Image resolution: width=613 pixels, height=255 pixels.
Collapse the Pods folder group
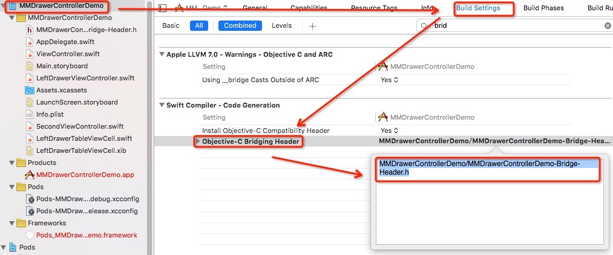[12, 187]
